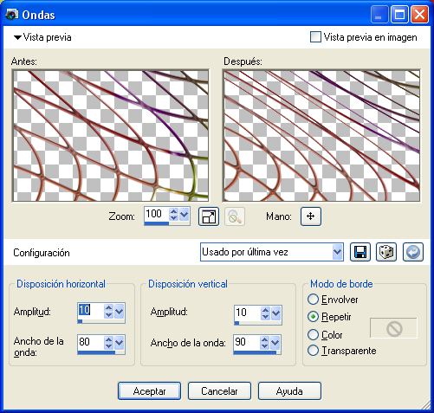Click the Ondas camera icon in title bar
Screen dimensions: 434x413
[x=11, y=15]
